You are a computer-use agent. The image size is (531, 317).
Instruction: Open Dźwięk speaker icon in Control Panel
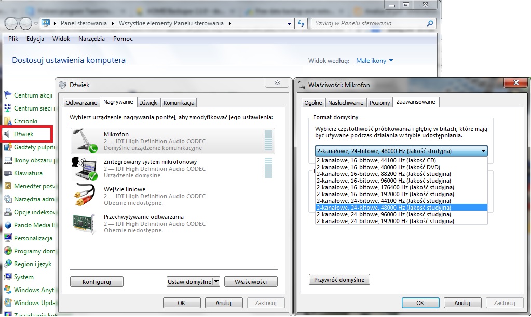coord(8,134)
